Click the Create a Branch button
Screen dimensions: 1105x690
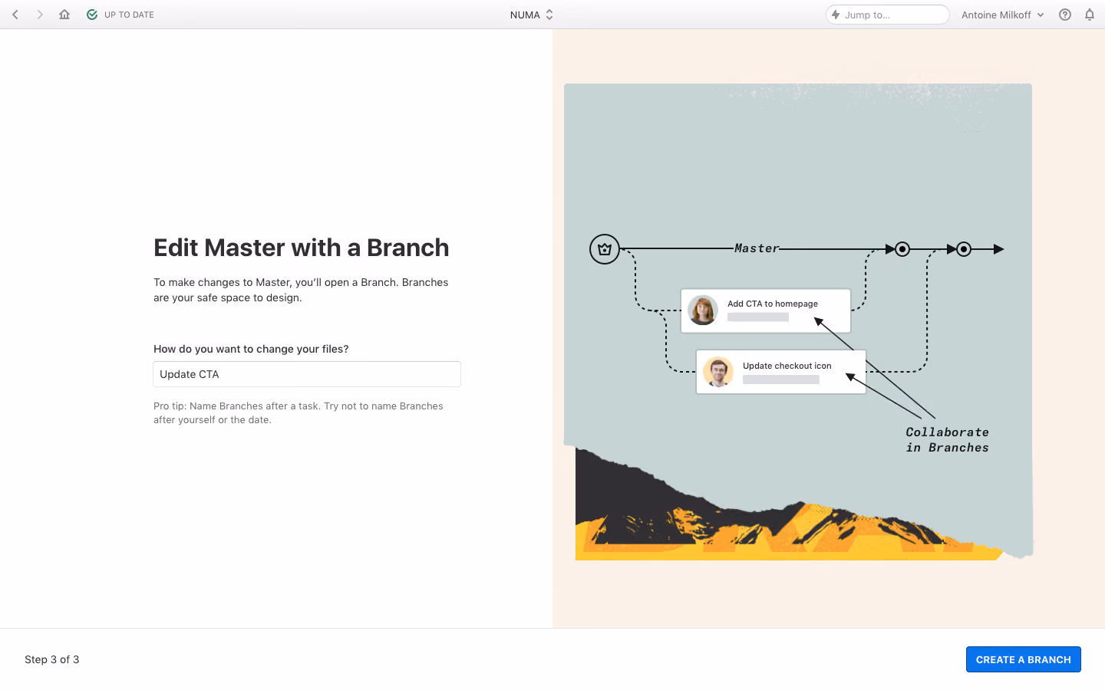[x=1024, y=659]
